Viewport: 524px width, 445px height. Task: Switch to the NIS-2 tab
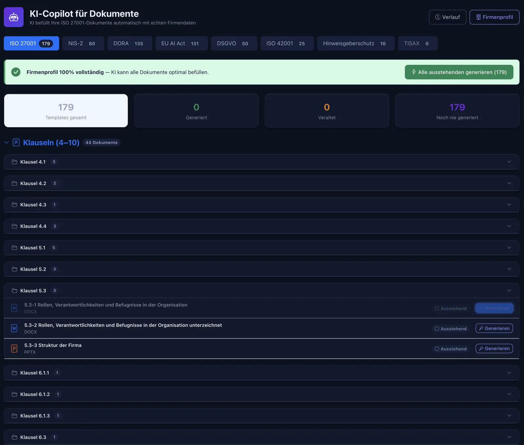point(83,43)
